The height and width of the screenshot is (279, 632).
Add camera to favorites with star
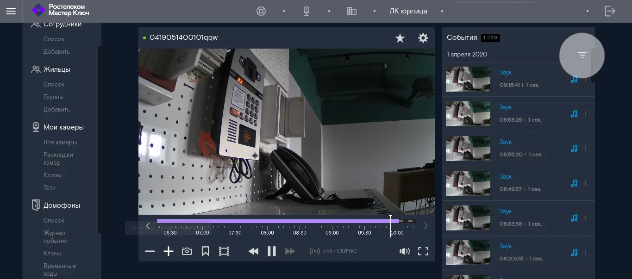pos(400,38)
